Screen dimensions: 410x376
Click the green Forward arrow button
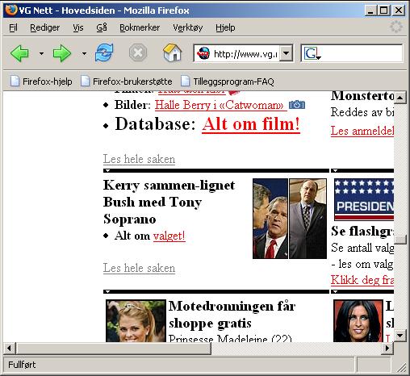point(62,53)
